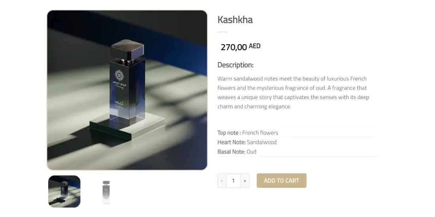Select the Top note French flowers row
This screenshot has height=217, width=435.
[x=298, y=133]
